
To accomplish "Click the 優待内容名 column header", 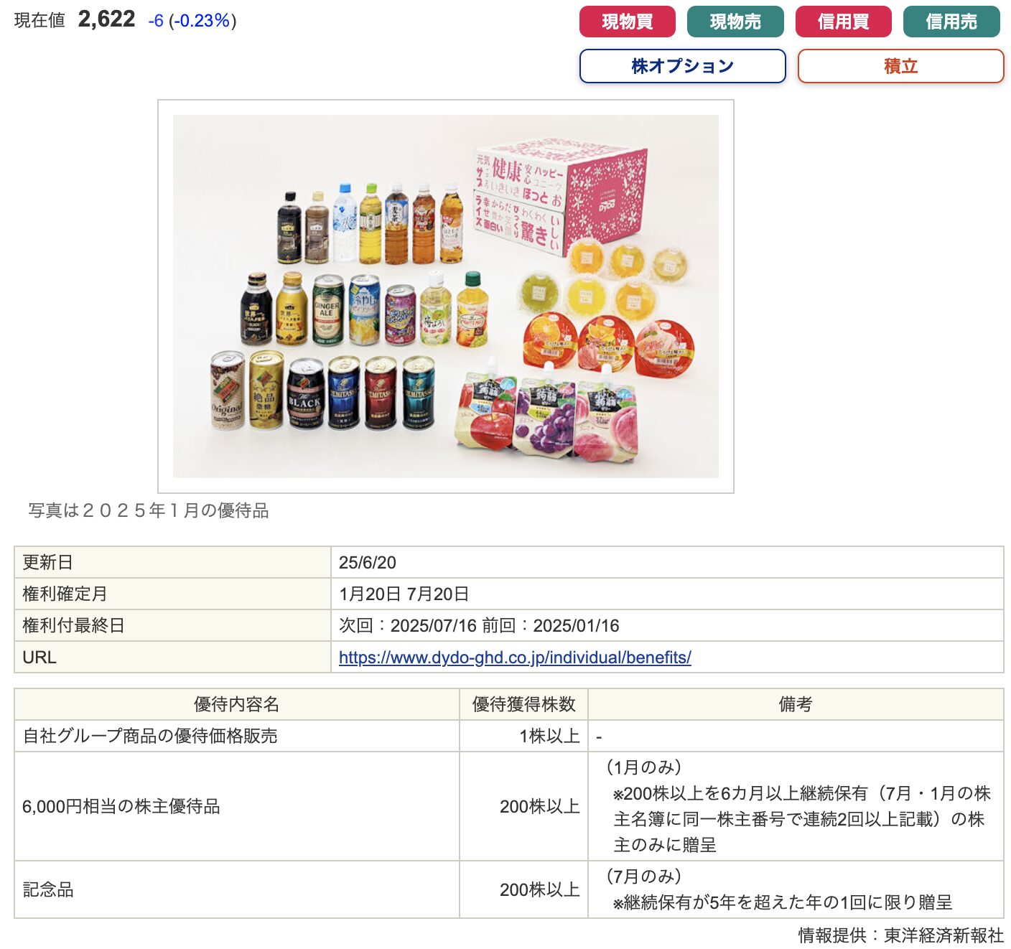I will [x=237, y=704].
